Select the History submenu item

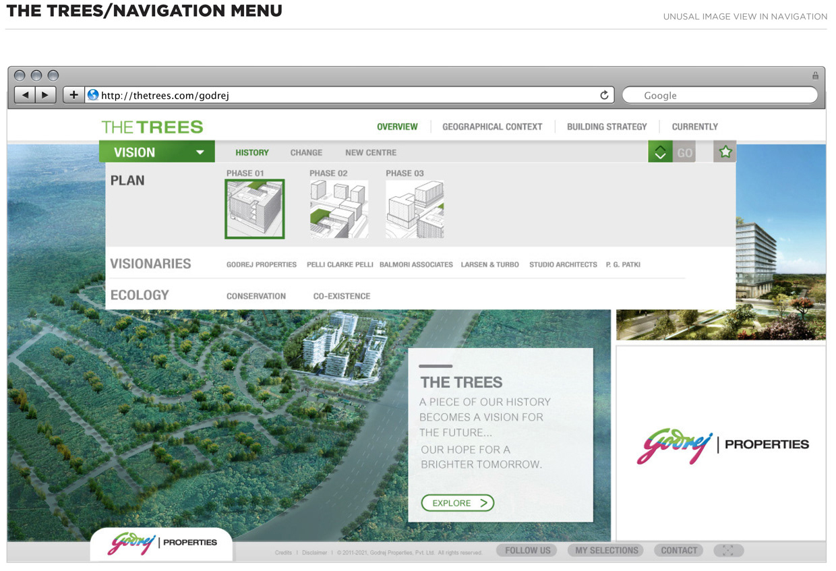point(252,153)
